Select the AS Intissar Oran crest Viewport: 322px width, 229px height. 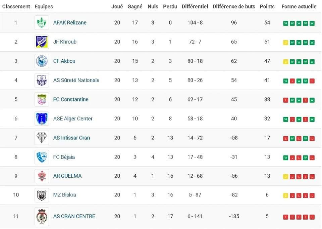(42, 137)
